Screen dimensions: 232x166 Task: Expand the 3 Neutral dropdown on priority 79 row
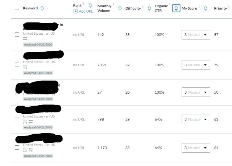click(196, 65)
